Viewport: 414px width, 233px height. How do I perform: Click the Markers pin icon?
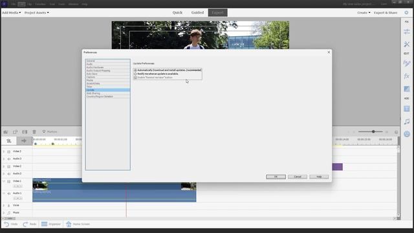point(44,131)
